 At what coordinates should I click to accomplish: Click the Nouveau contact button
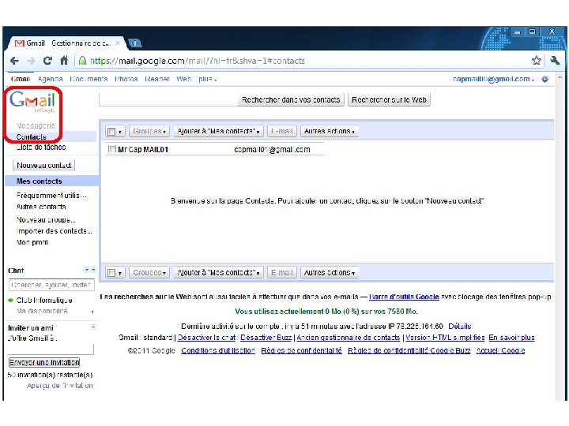click(44, 165)
